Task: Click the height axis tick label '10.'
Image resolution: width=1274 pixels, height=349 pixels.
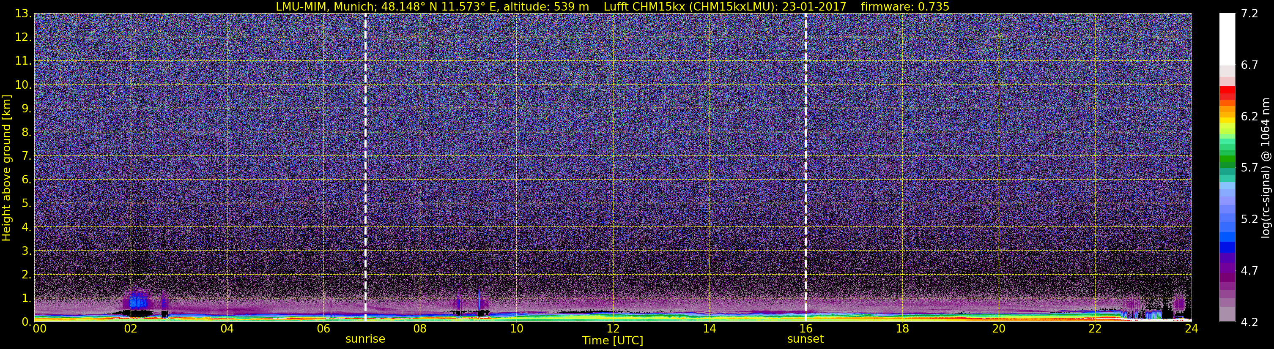Action: pyautogui.click(x=23, y=85)
